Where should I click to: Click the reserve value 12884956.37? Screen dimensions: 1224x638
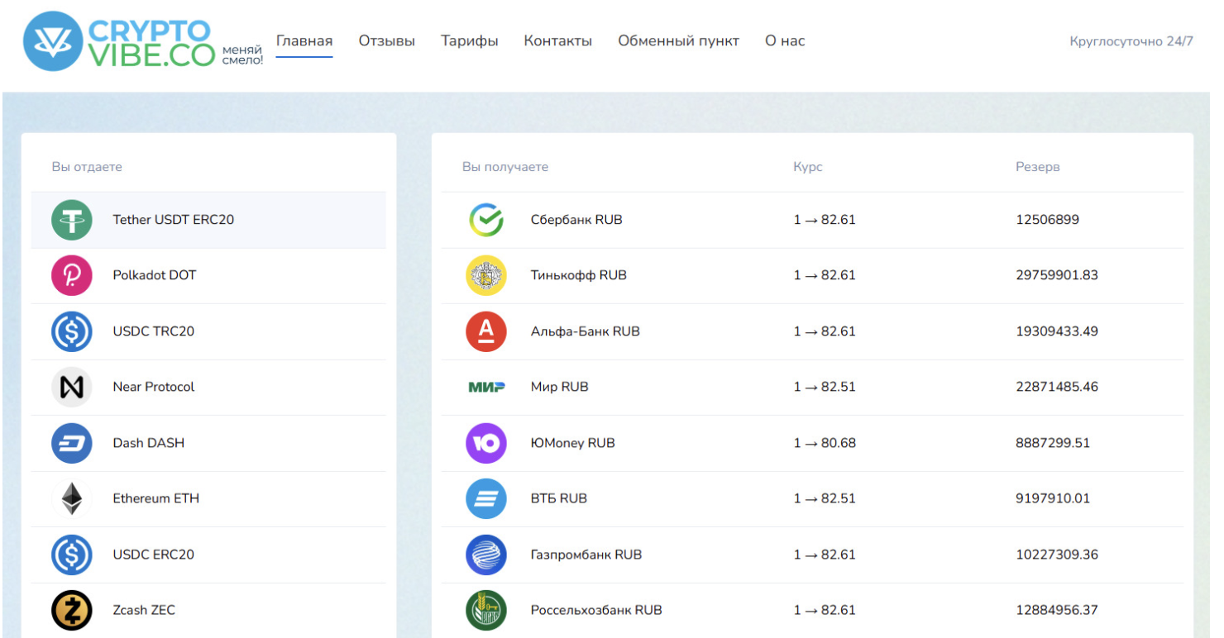tap(1057, 610)
